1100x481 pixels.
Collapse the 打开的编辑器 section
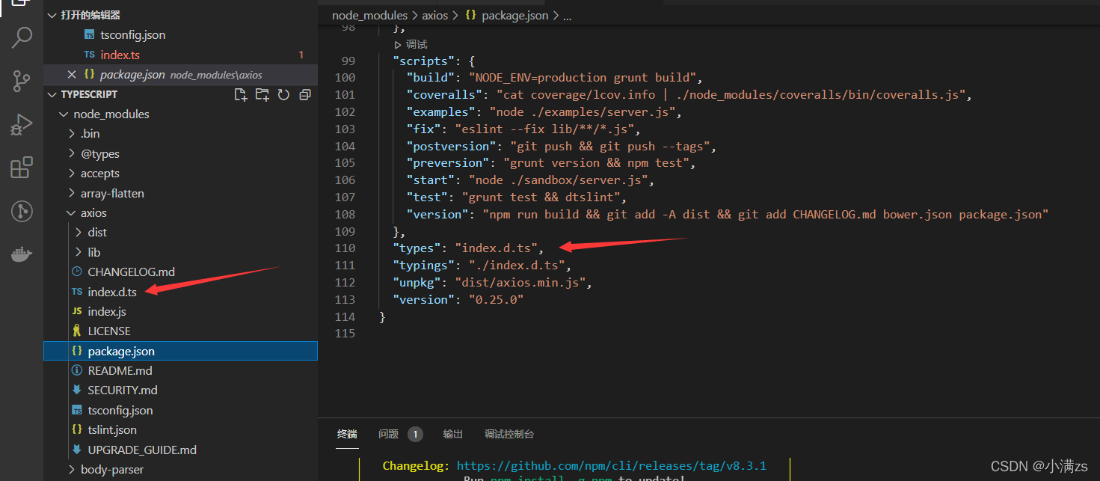[52, 15]
